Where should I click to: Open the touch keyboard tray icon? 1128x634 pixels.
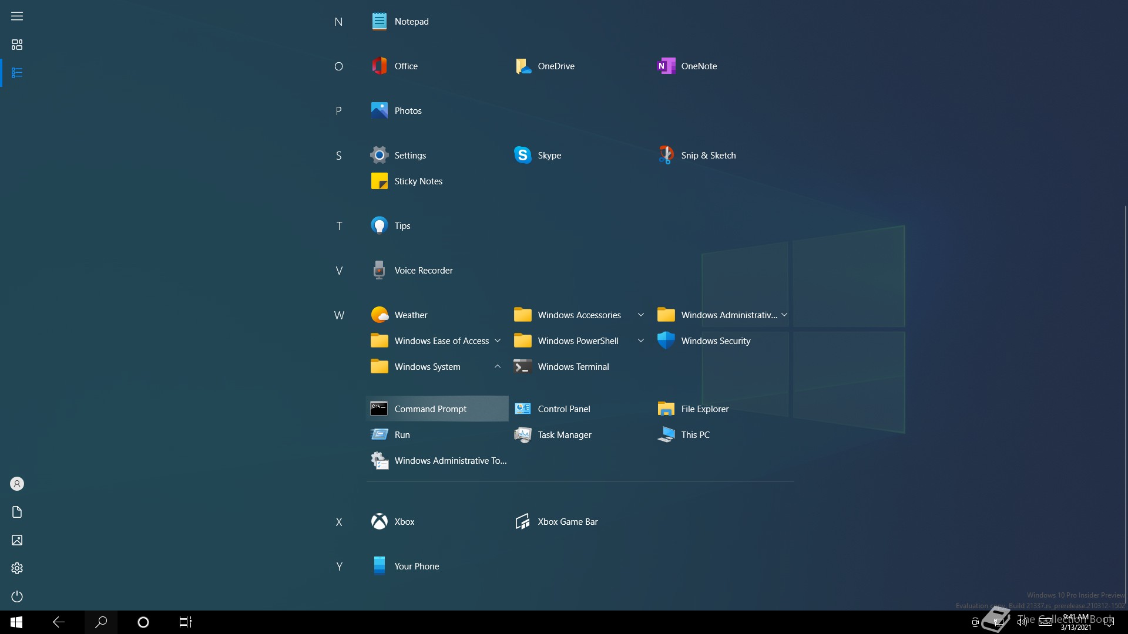coord(1046,622)
